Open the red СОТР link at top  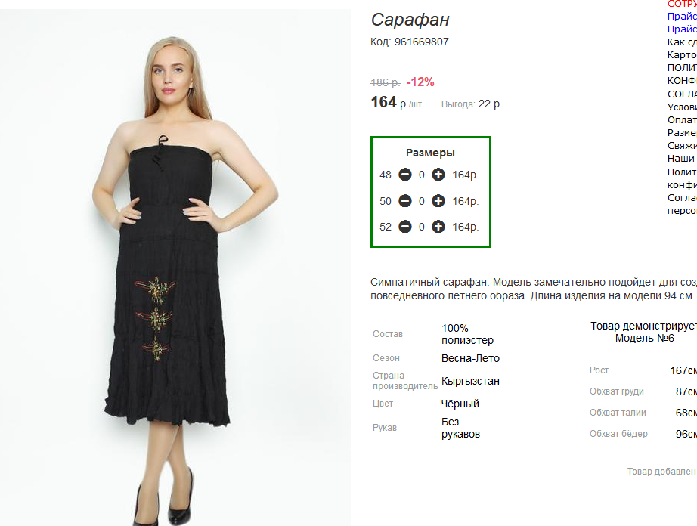pos(682,4)
